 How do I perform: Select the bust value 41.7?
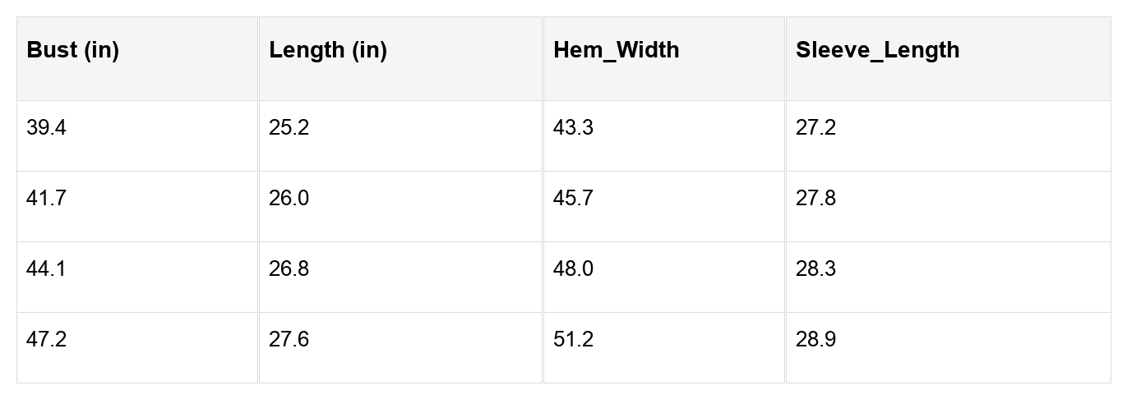pos(46,199)
